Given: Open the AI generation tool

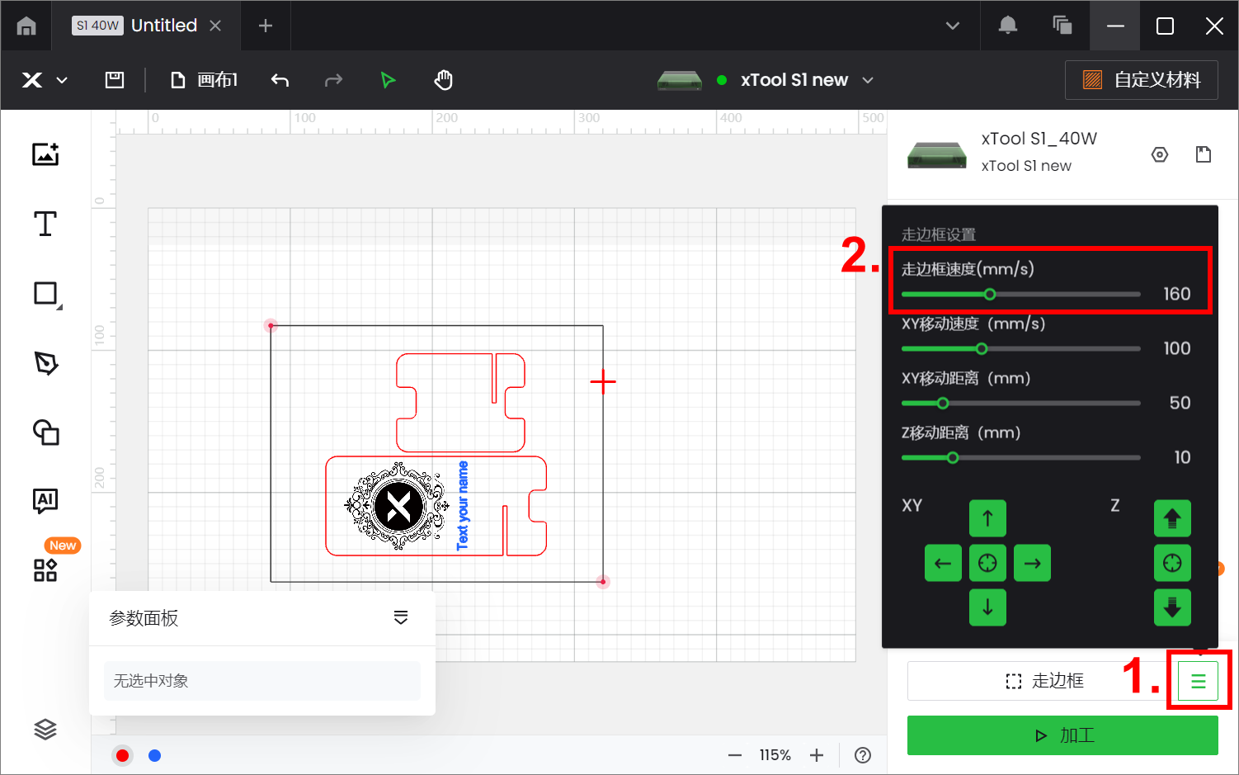Looking at the screenshot, I should pos(45,500).
